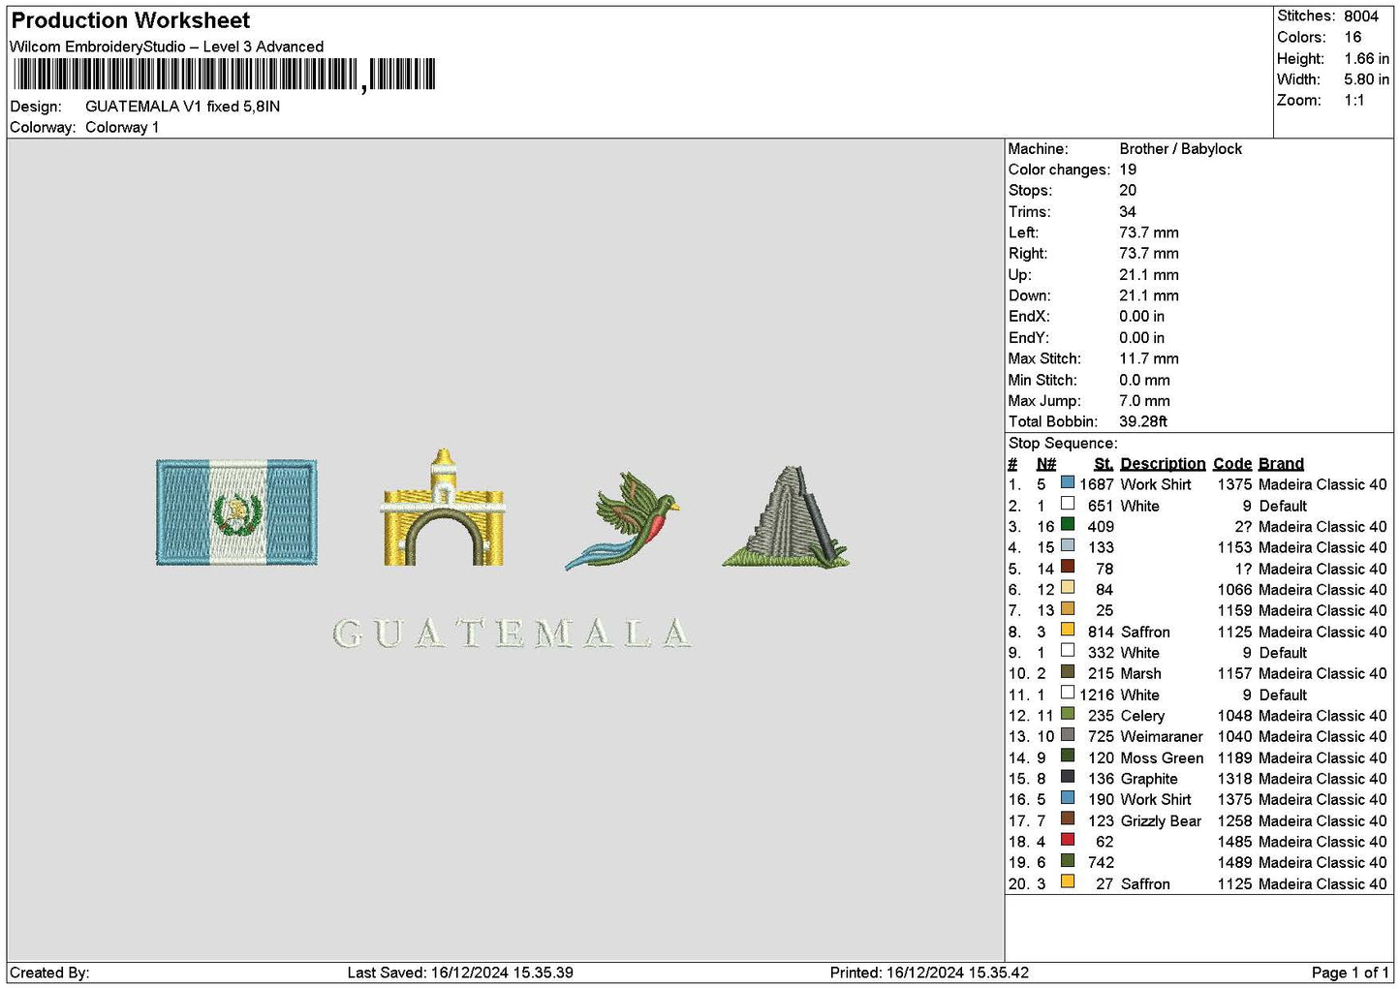Select the Moss Green swatch
Image resolution: width=1400 pixels, height=989 pixels.
click(1067, 756)
